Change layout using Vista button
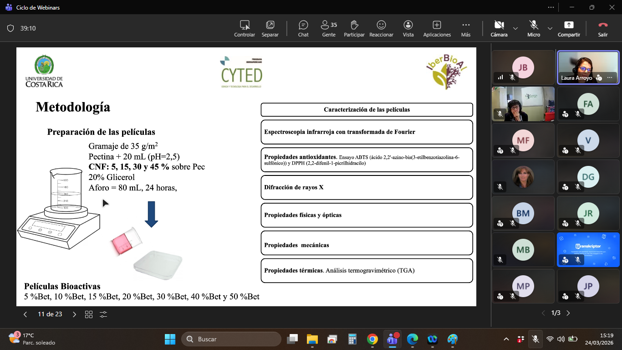 [408, 28]
